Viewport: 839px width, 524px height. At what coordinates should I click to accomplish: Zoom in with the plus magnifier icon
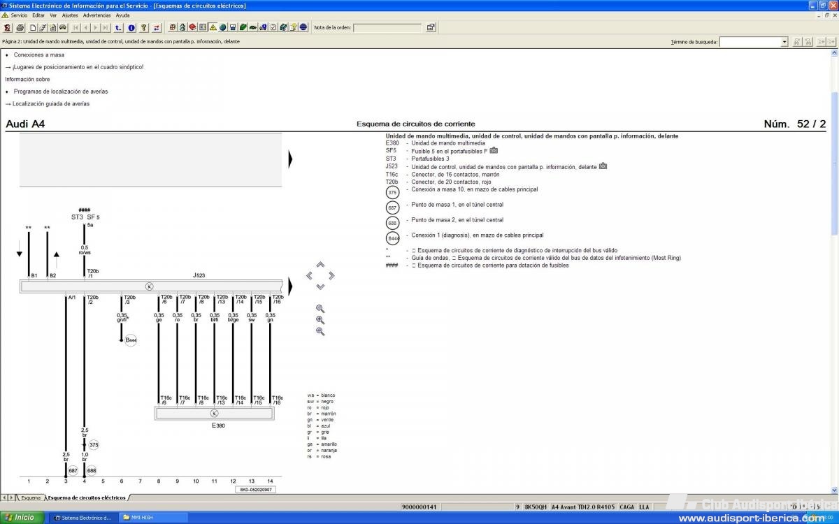click(320, 320)
